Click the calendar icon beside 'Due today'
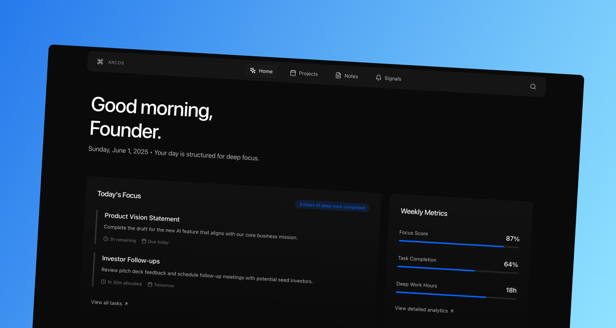This screenshot has width=616, height=328. click(x=144, y=241)
